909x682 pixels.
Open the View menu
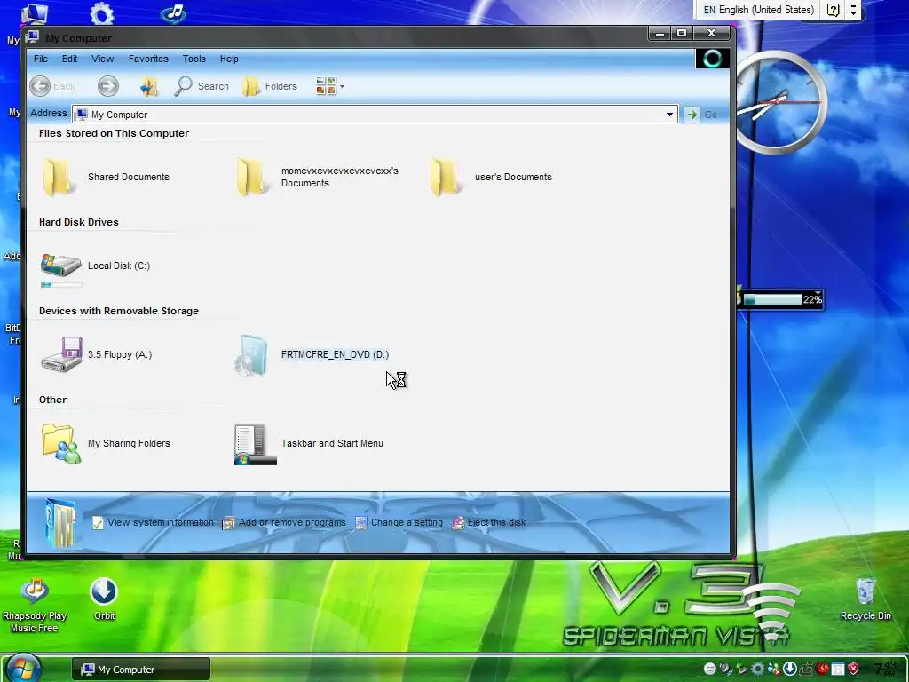coord(102,59)
